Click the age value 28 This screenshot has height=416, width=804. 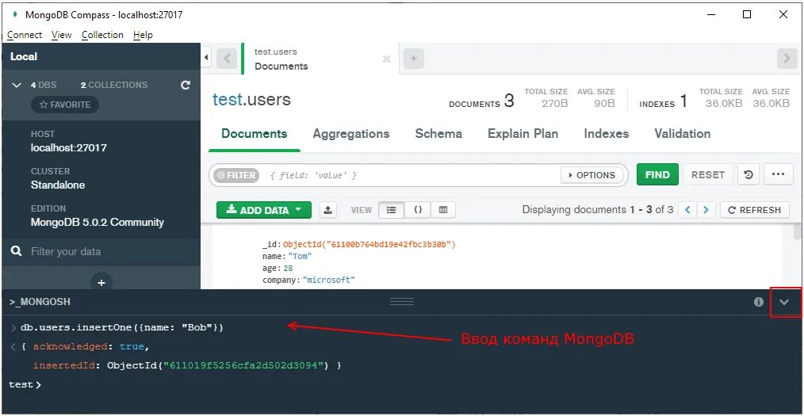(288, 268)
